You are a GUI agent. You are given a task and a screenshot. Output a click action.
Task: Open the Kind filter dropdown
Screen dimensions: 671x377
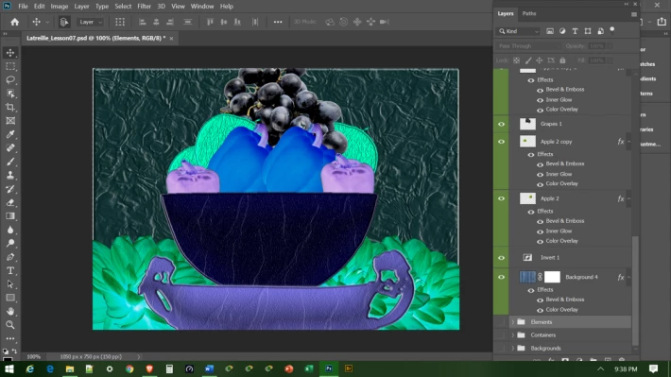(x=518, y=31)
